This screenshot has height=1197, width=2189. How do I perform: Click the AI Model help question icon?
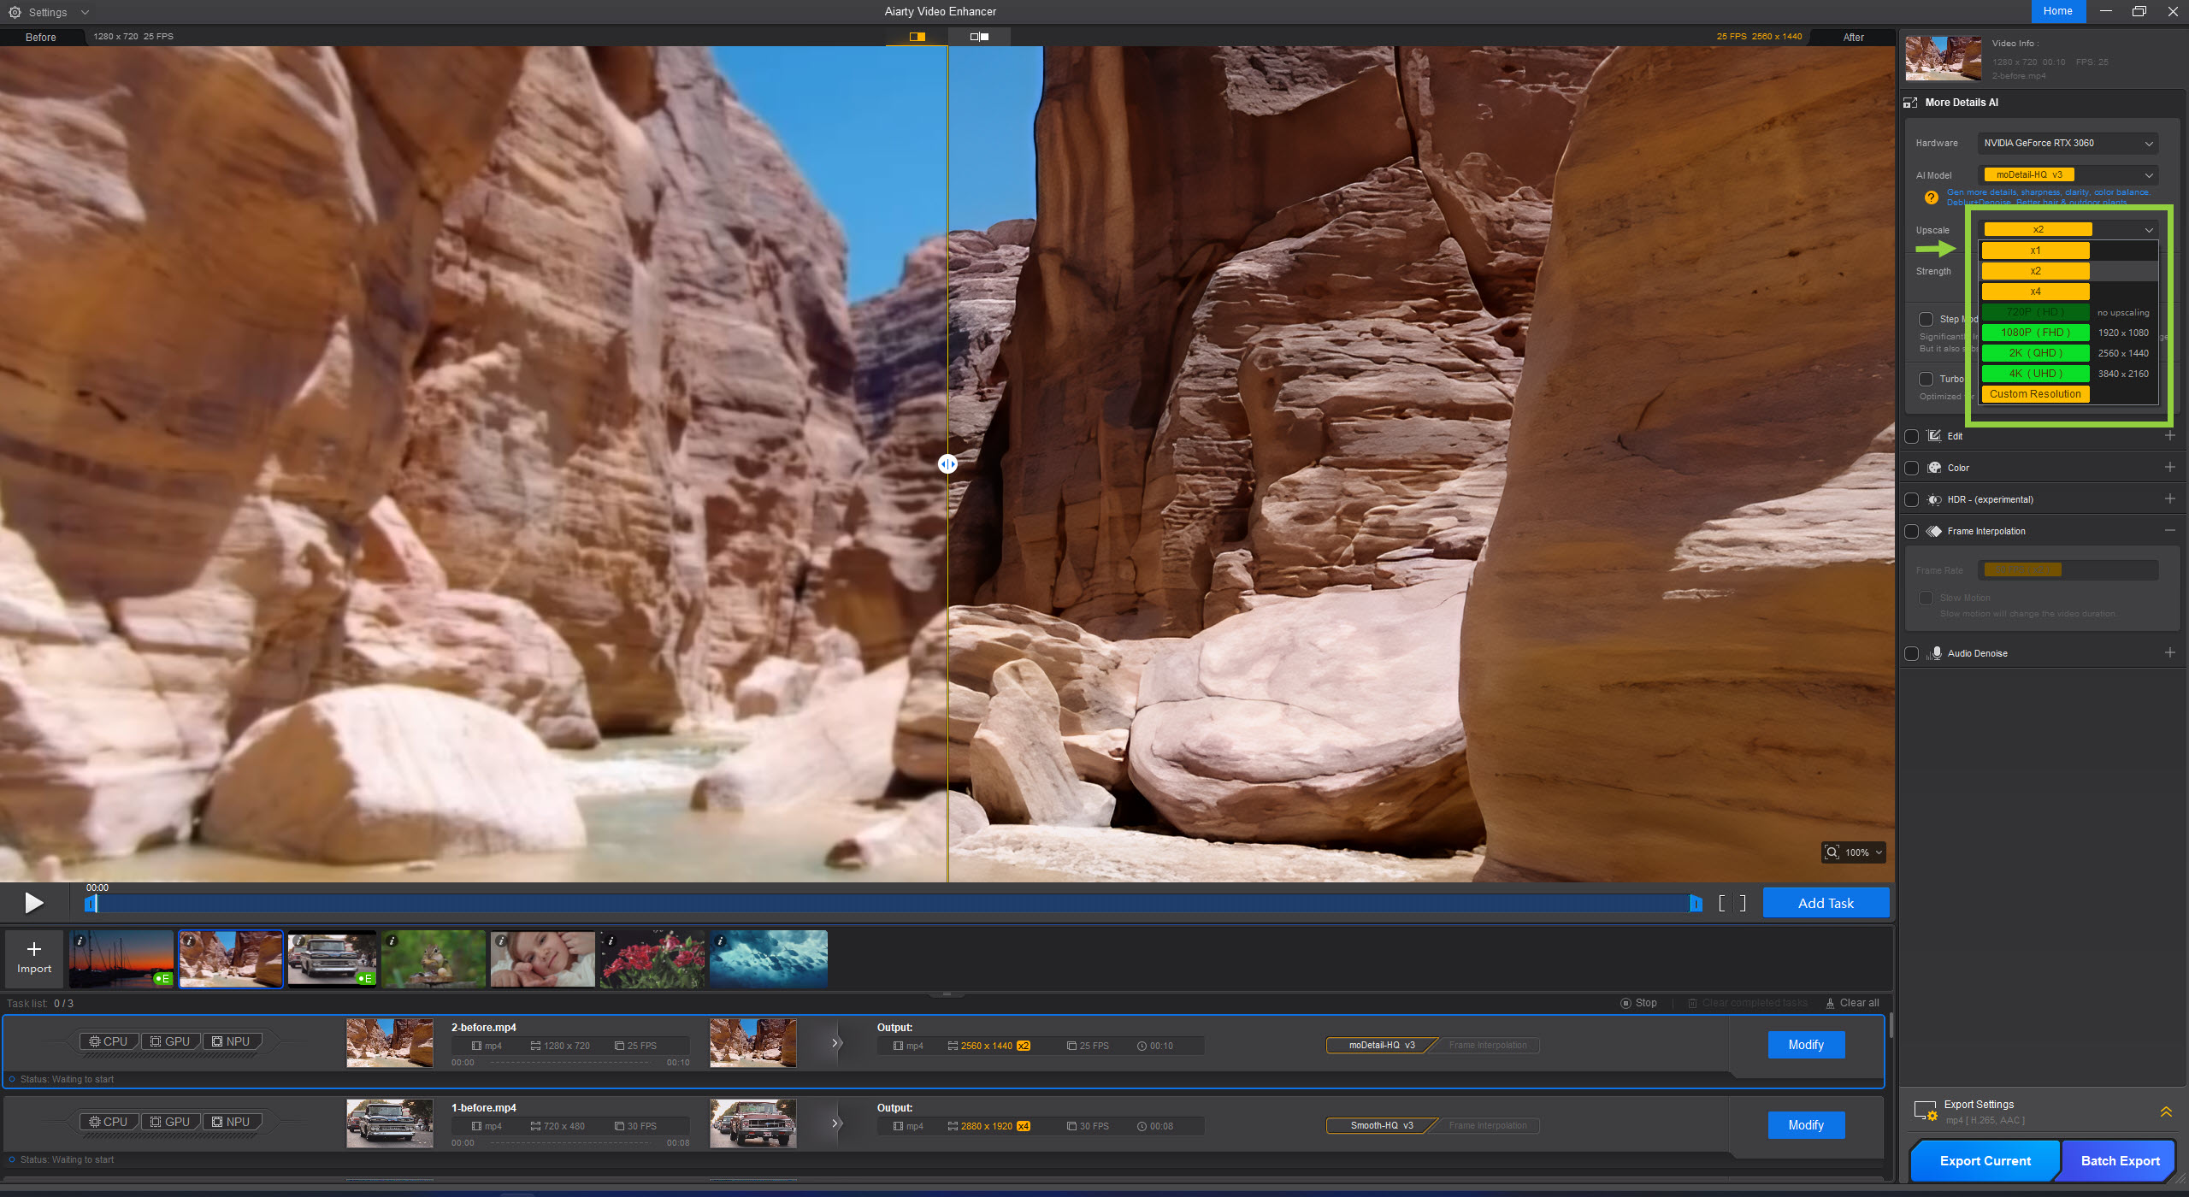pyautogui.click(x=1931, y=198)
